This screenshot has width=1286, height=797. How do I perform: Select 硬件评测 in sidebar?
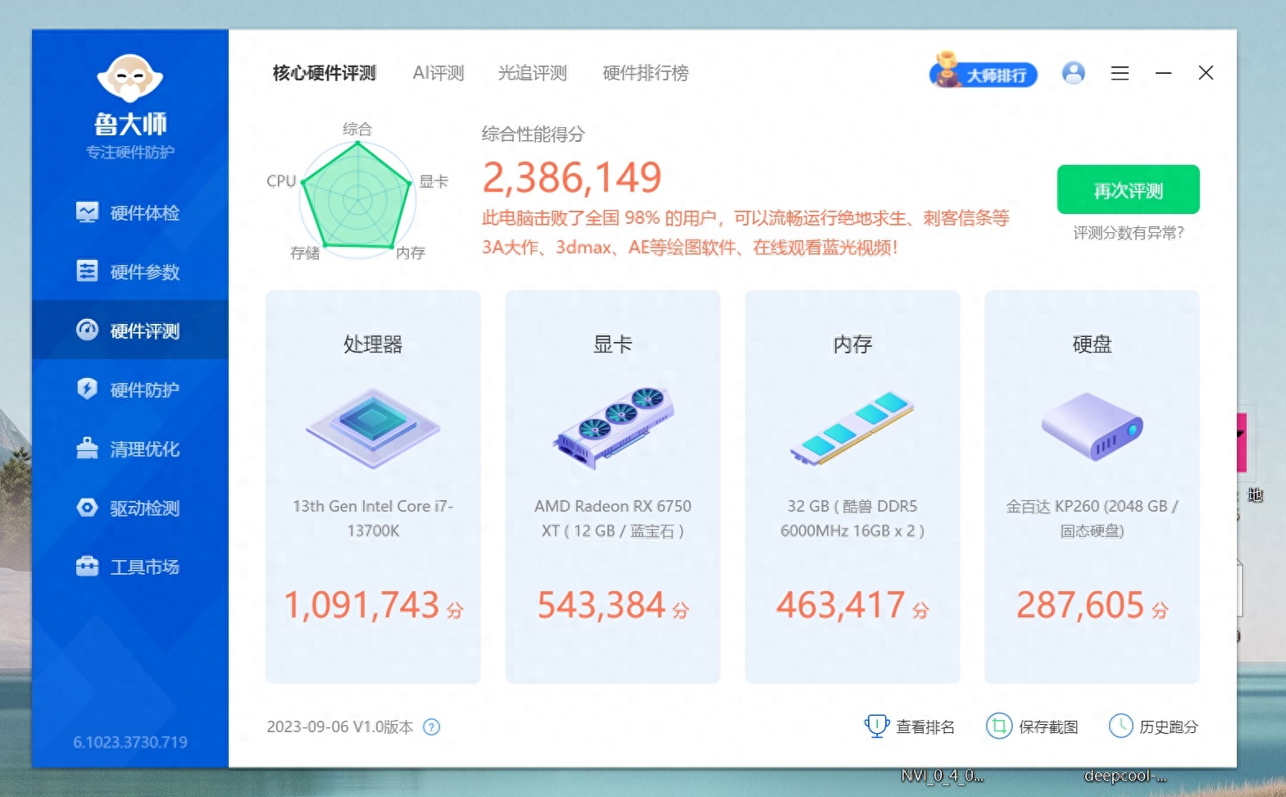pyautogui.click(x=130, y=330)
